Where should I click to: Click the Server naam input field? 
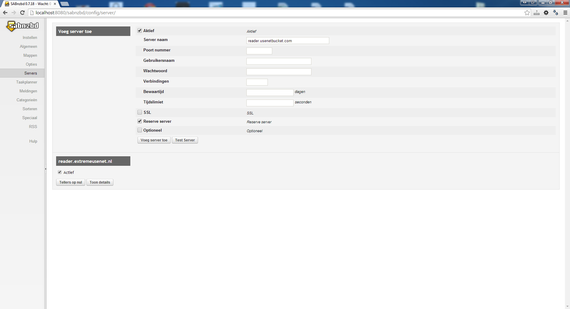point(288,41)
